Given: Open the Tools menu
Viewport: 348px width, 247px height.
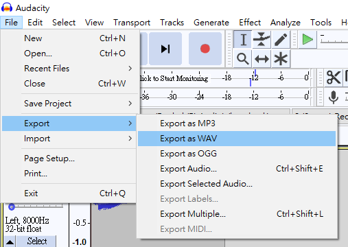Looking at the screenshot, I should pos(321,23).
